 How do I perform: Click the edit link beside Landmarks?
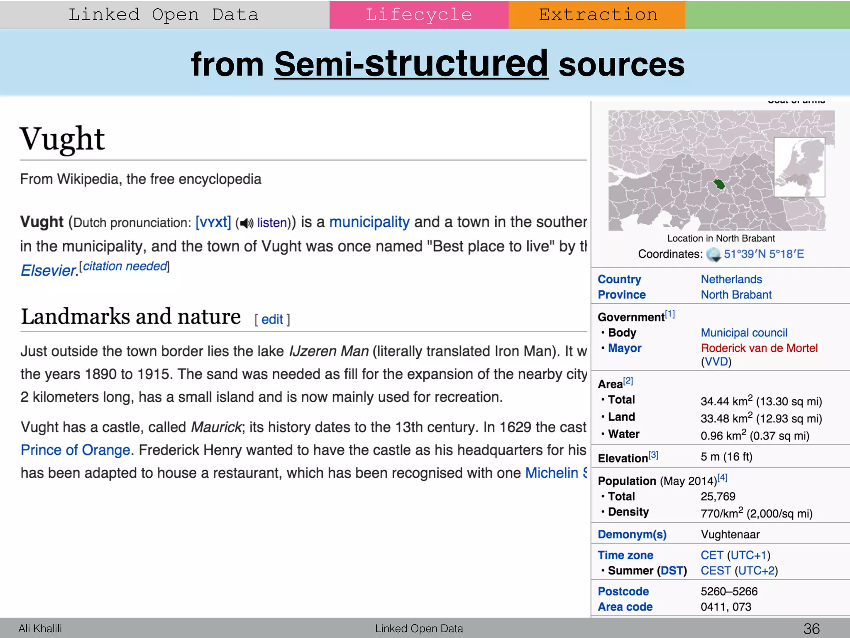pos(272,319)
